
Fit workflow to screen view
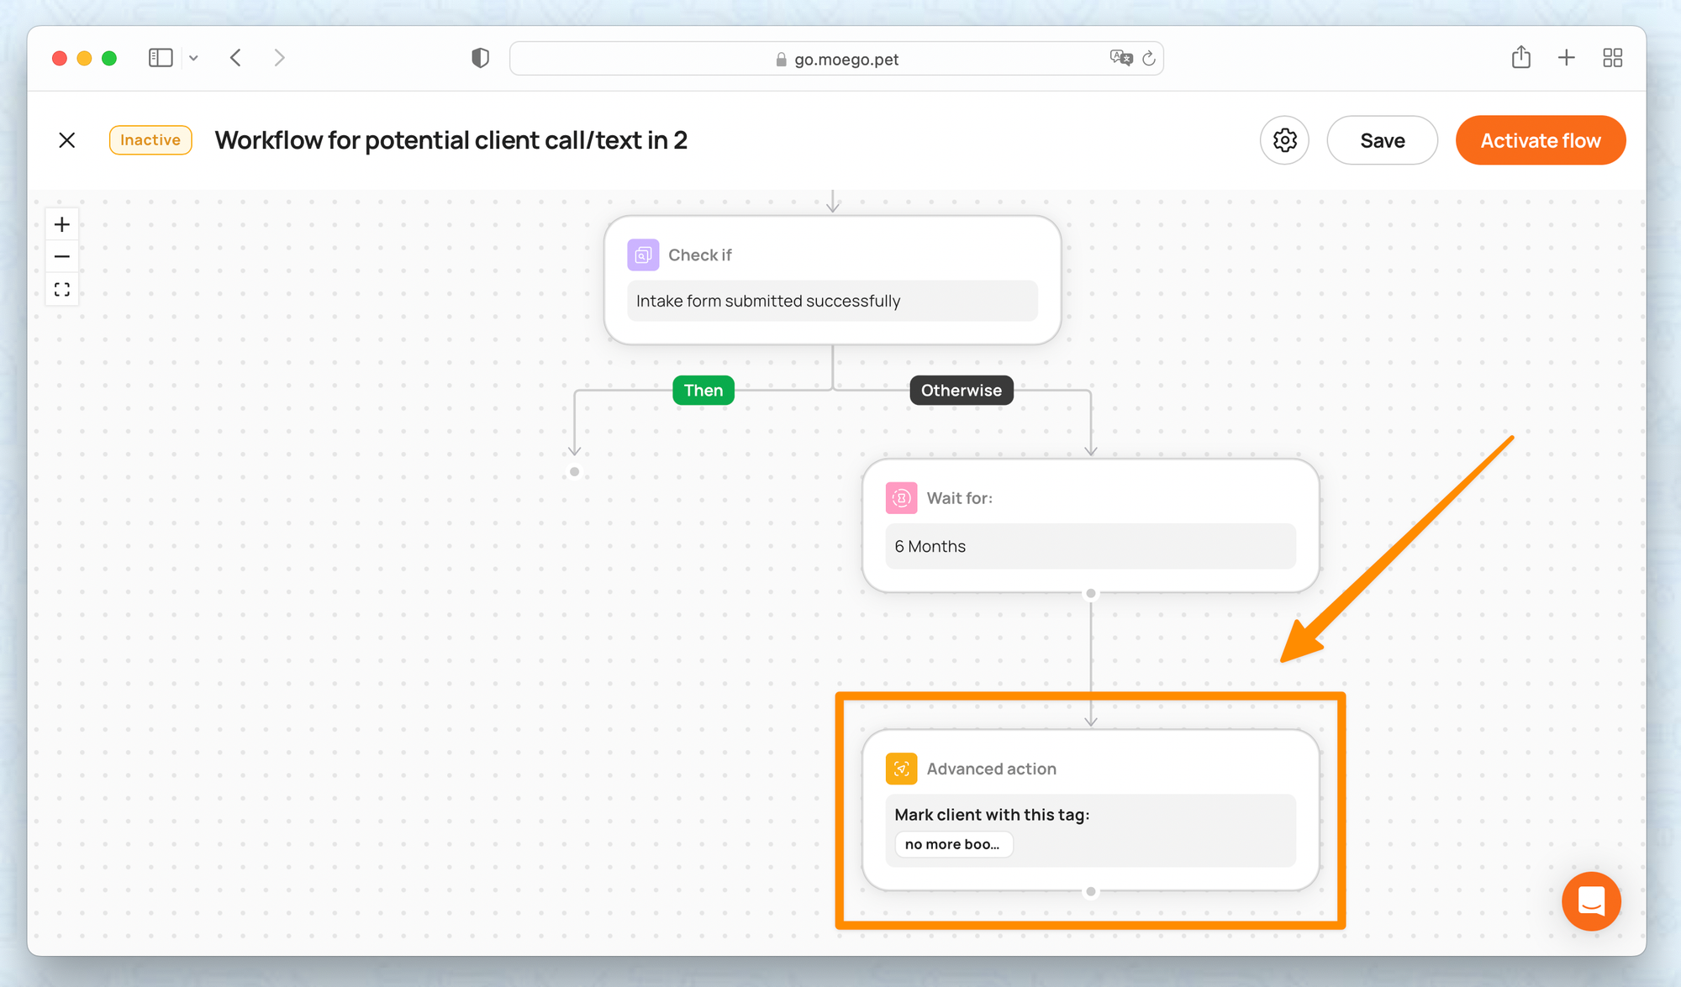click(62, 290)
